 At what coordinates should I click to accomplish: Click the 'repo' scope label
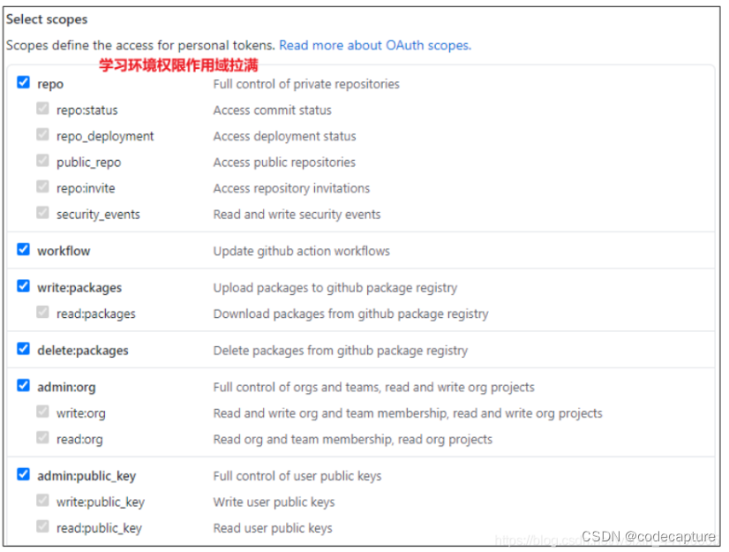[x=50, y=84]
